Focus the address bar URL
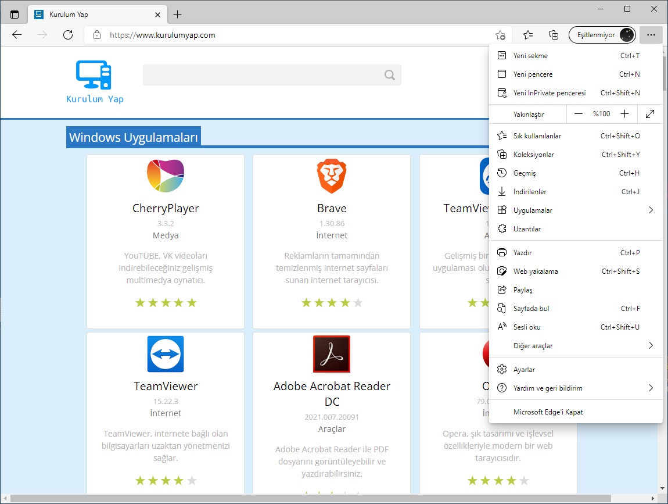Image resolution: width=668 pixels, height=504 pixels. [x=162, y=35]
